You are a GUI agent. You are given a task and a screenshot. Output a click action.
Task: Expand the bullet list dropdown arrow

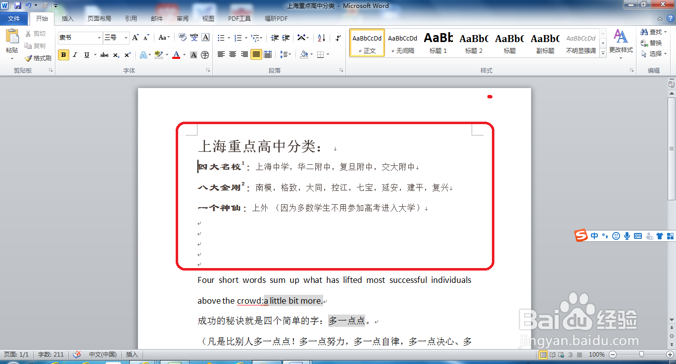[x=228, y=38]
